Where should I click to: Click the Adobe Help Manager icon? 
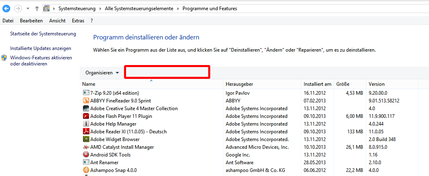click(x=86, y=124)
